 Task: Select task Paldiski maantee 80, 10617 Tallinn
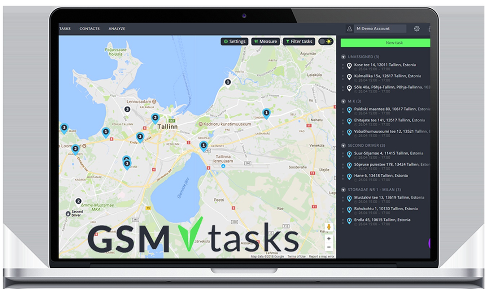click(392, 109)
